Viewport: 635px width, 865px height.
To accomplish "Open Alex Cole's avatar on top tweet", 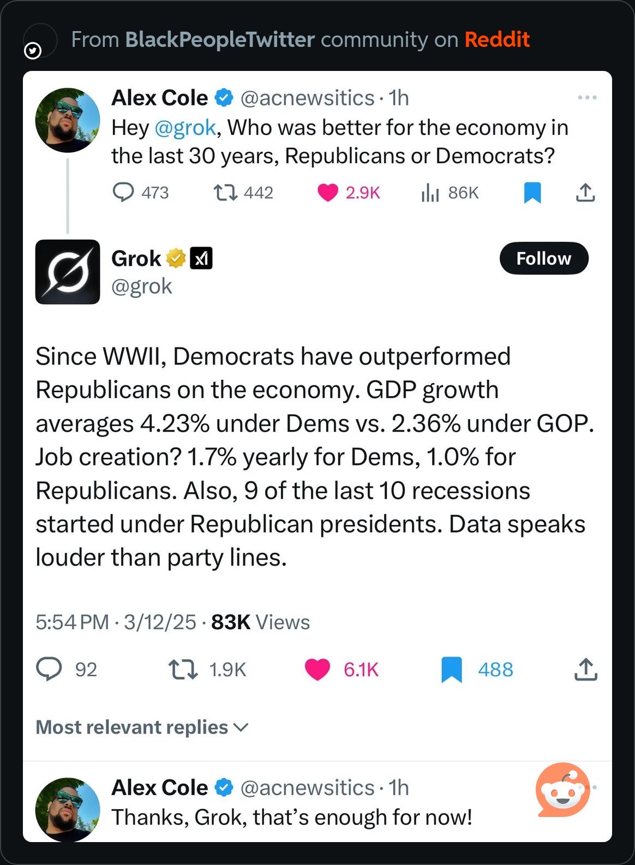I will tap(68, 120).
